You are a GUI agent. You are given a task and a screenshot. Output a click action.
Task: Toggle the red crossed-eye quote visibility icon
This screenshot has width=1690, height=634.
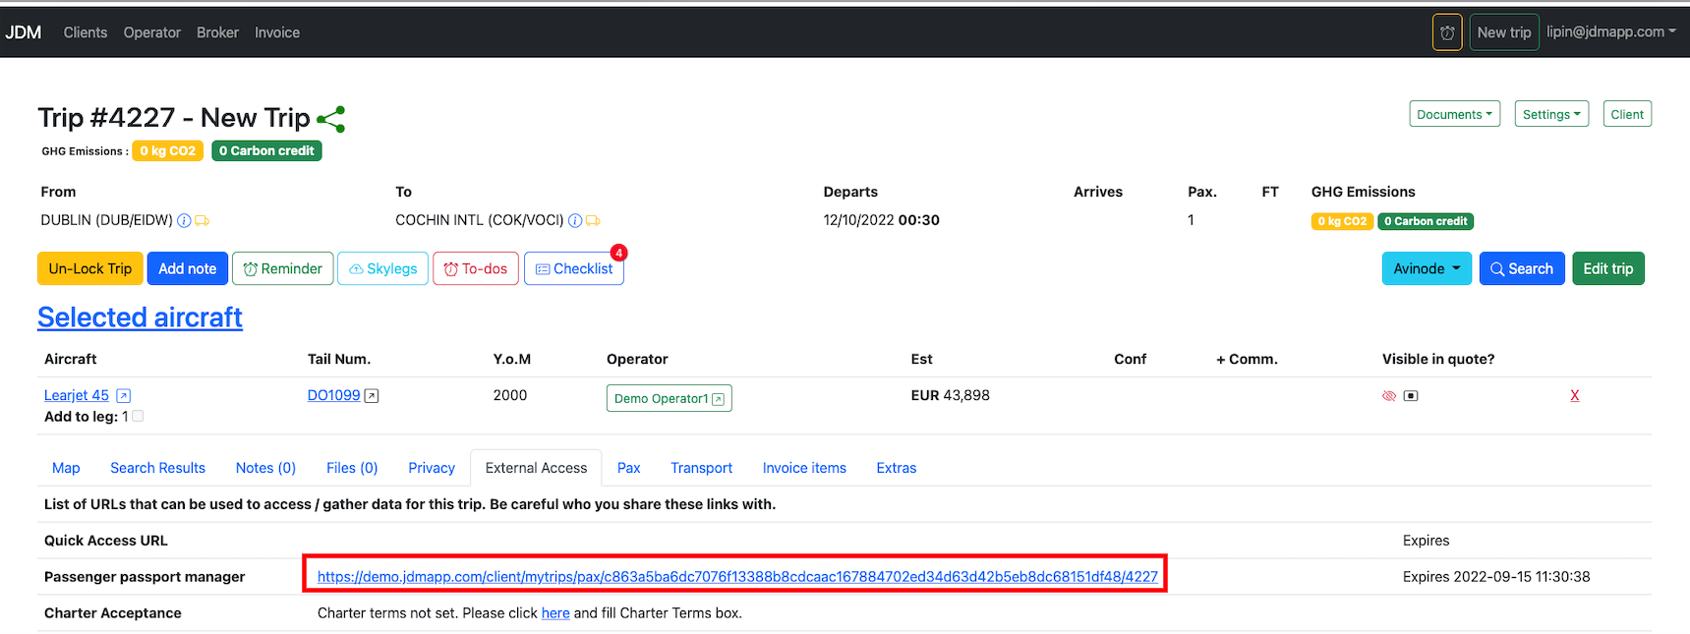[x=1389, y=396]
